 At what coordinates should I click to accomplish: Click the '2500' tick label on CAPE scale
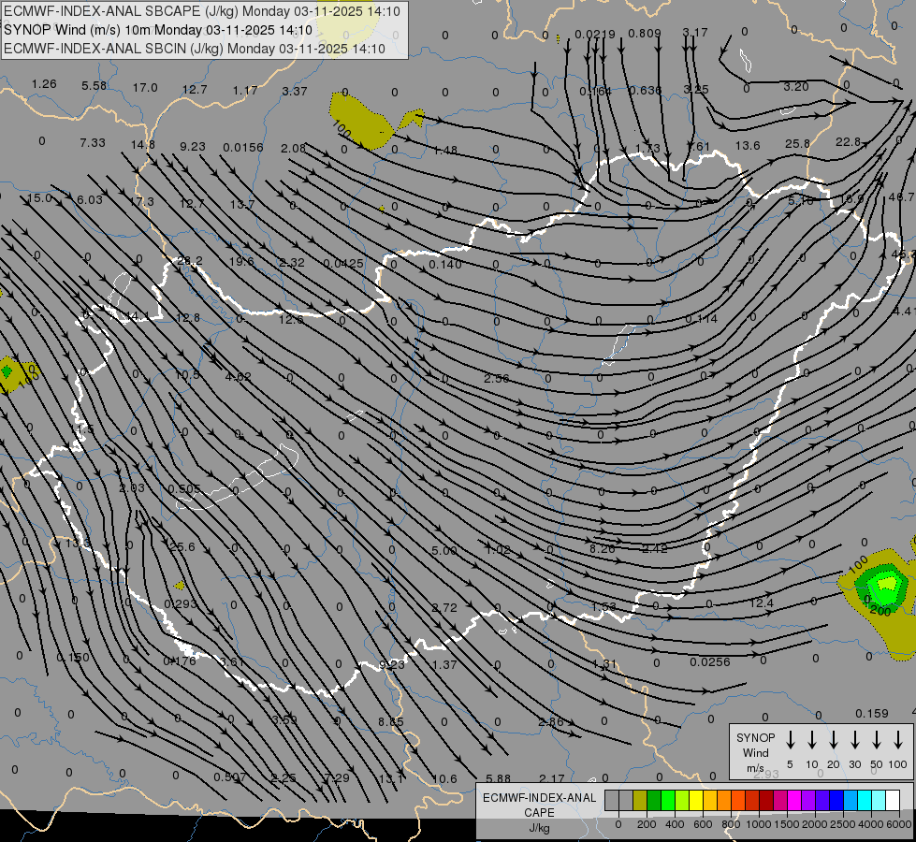tap(843, 824)
